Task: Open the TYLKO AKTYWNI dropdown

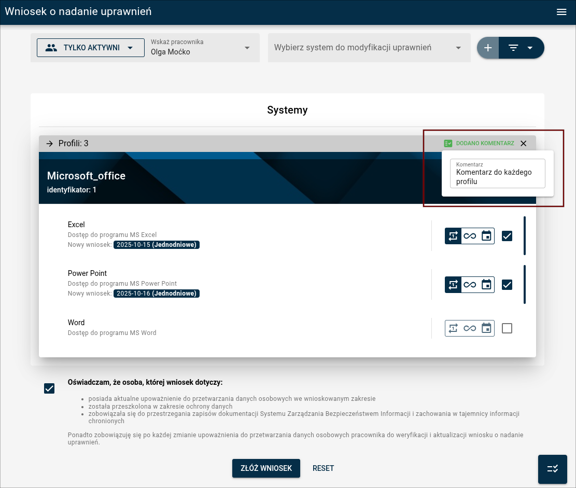Action: [x=91, y=48]
